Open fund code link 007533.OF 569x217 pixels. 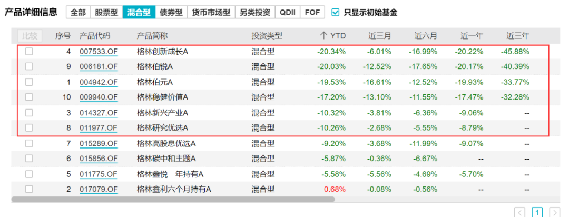[x=99, y=52]
